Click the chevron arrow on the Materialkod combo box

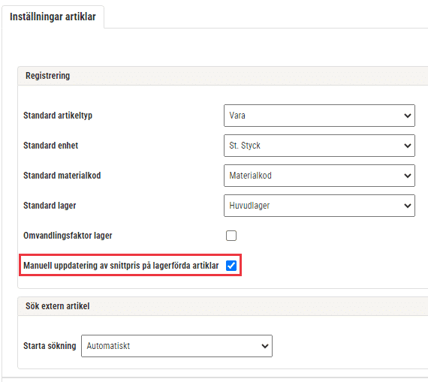(x=408, y=176)
